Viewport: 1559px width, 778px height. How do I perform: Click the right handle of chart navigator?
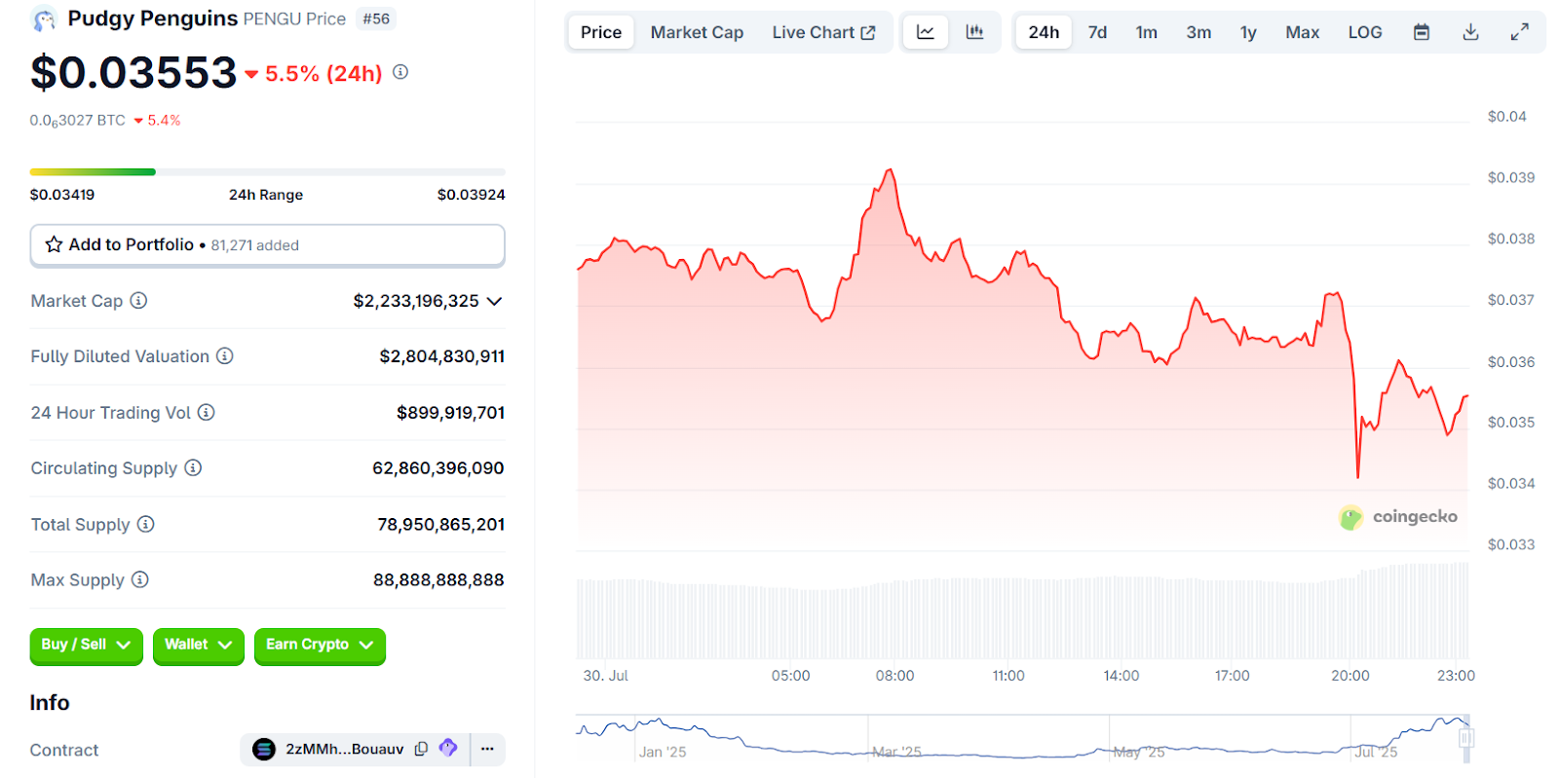(1465, 738)
